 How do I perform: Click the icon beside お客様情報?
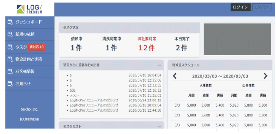click(x=10, y=72)
